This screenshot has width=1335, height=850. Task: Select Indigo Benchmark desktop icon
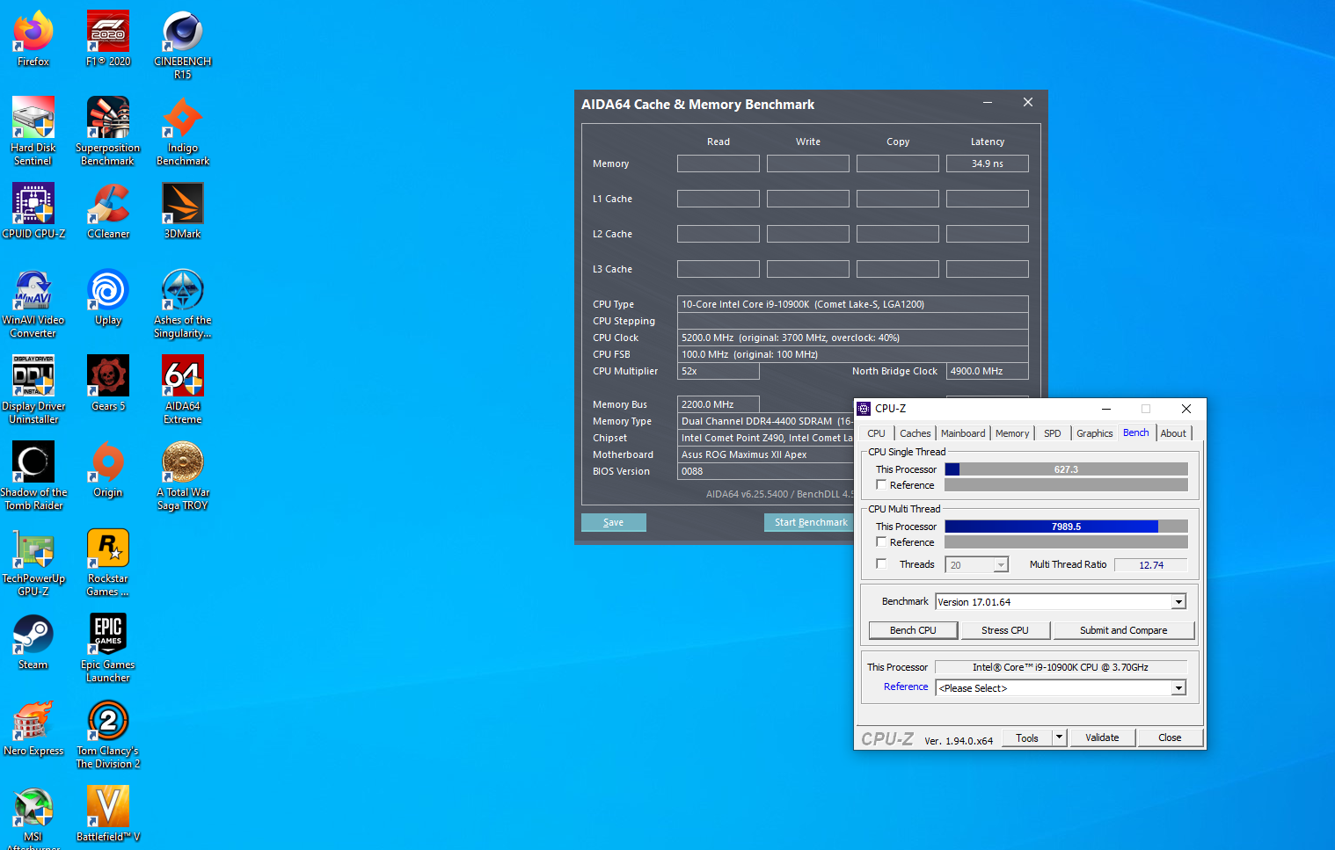pos(183,131)
